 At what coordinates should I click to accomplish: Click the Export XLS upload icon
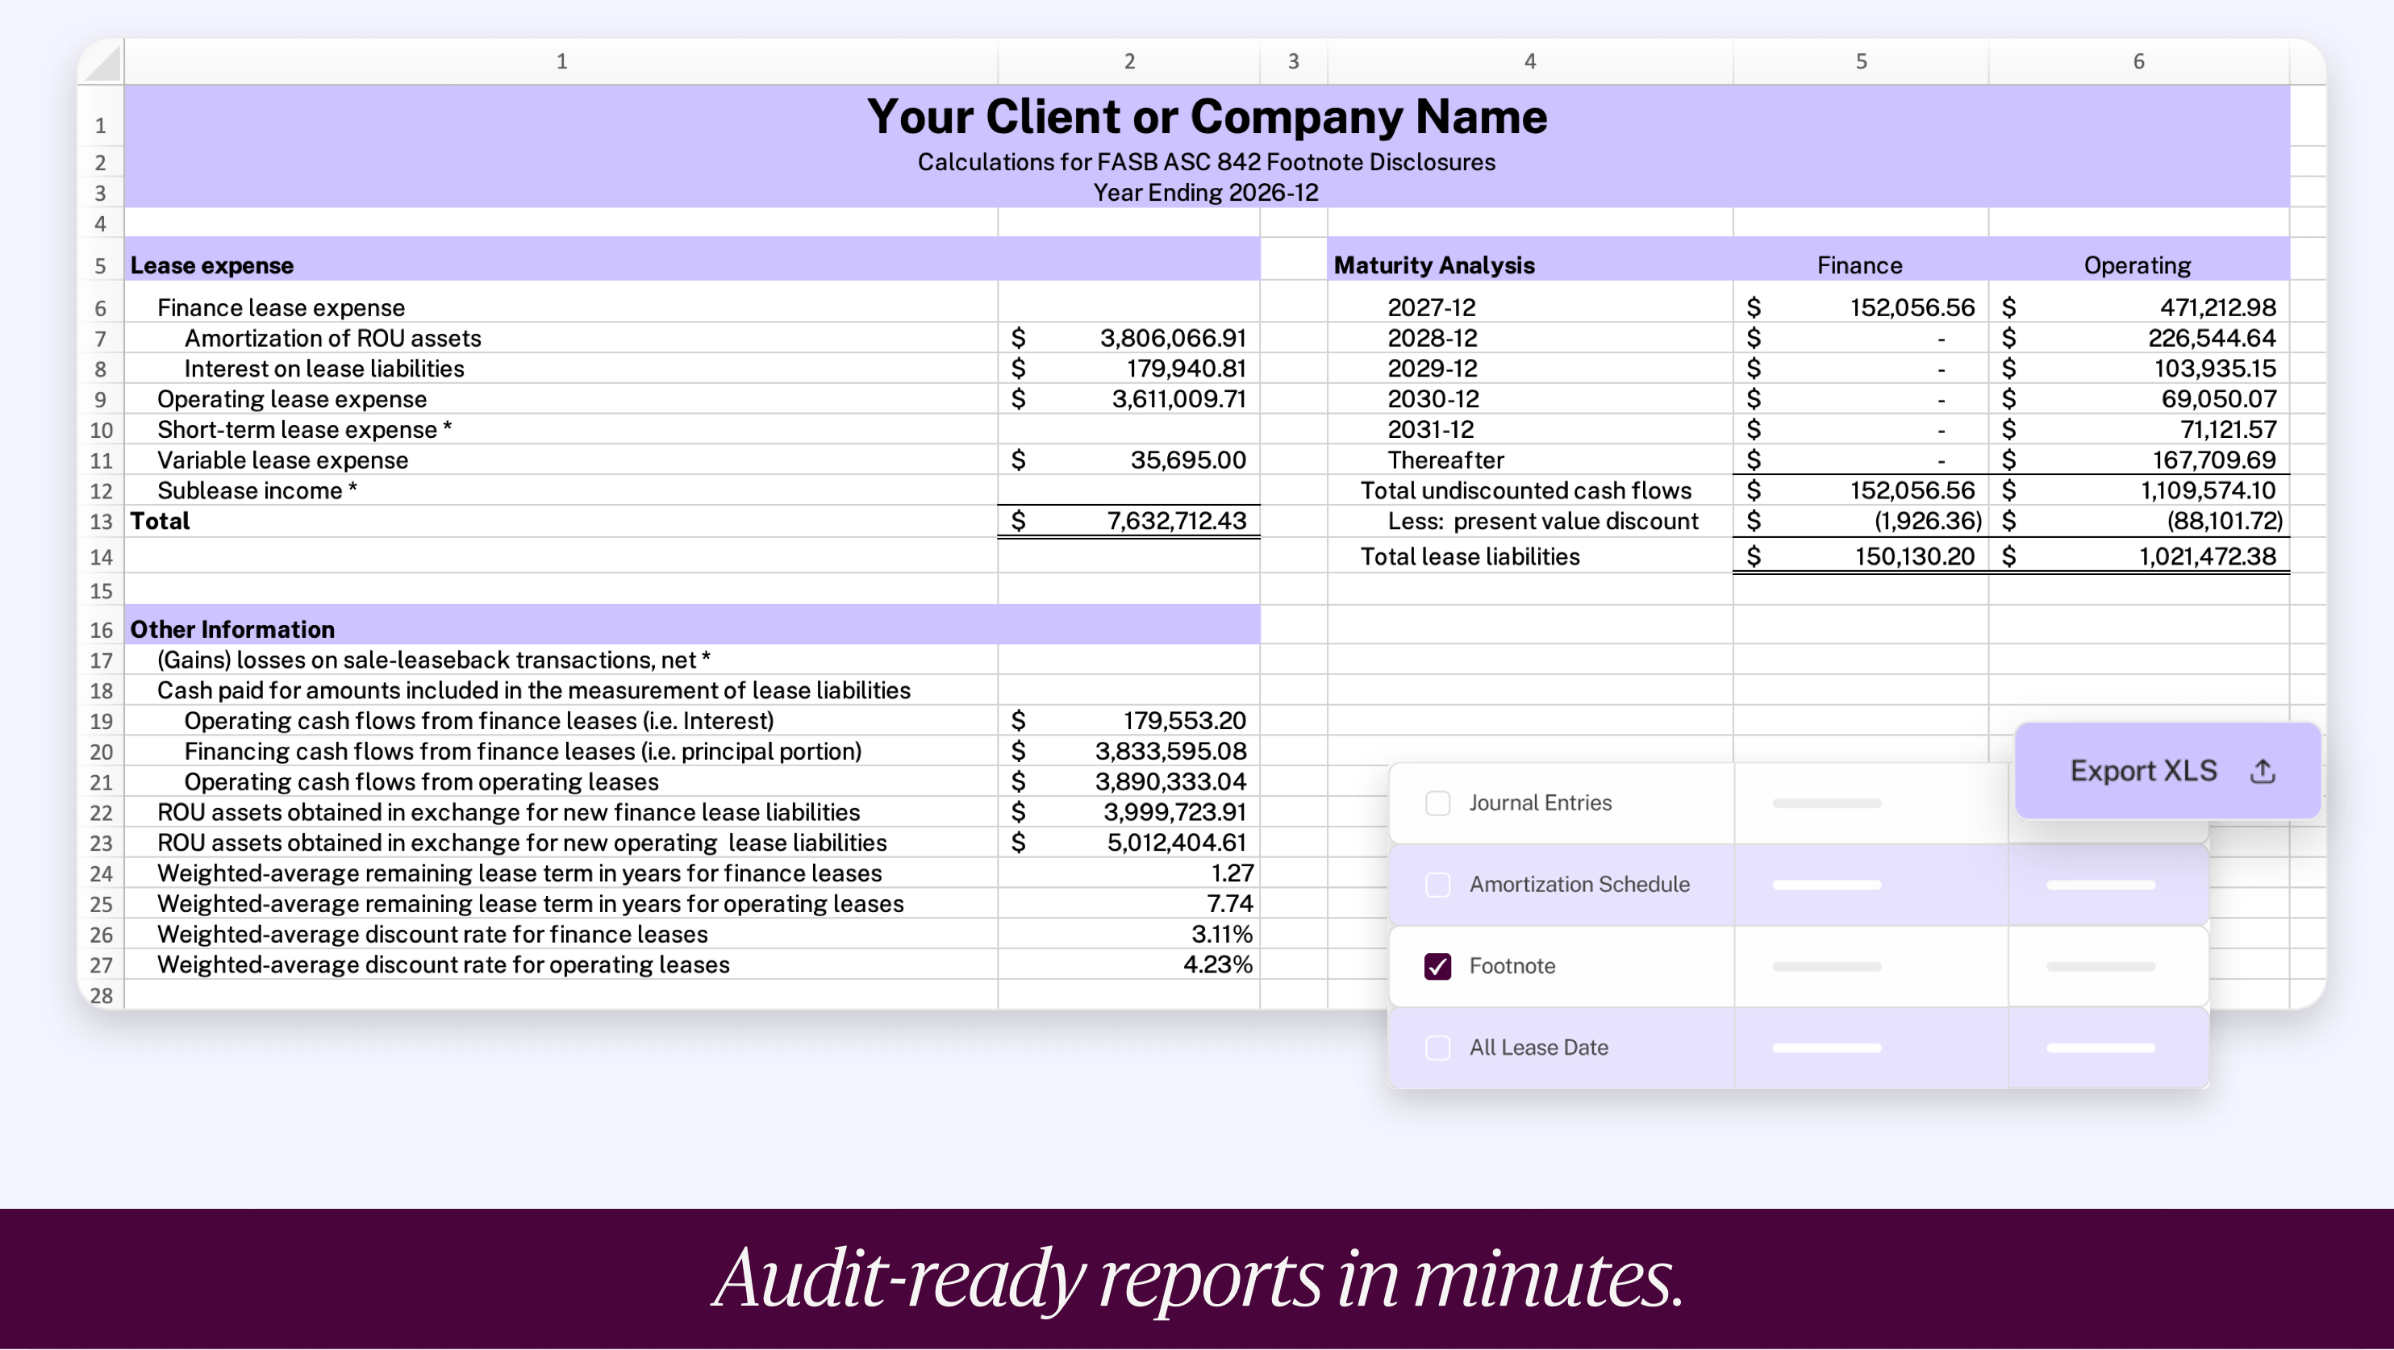[x=2262, y=771]
